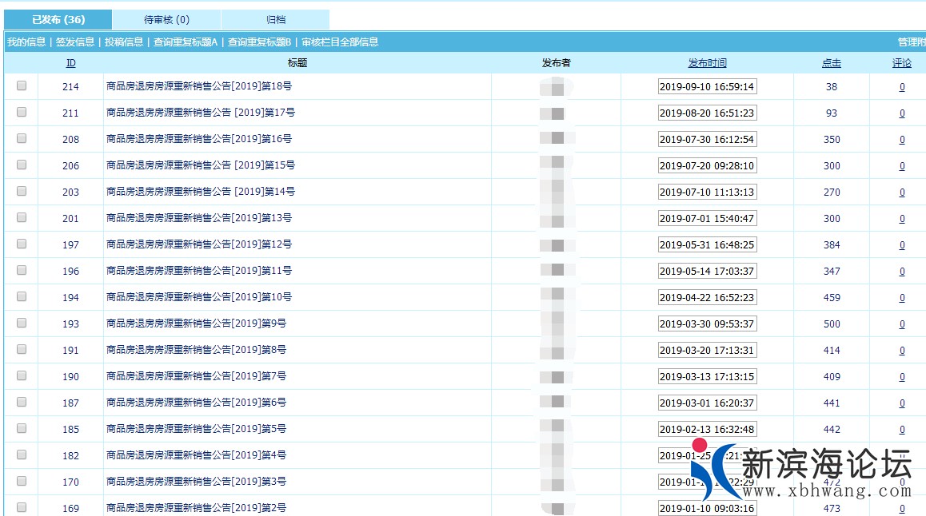Tick the checkbox for row ID 203
This screenshot has height=516, width=926.
point(22,192)
